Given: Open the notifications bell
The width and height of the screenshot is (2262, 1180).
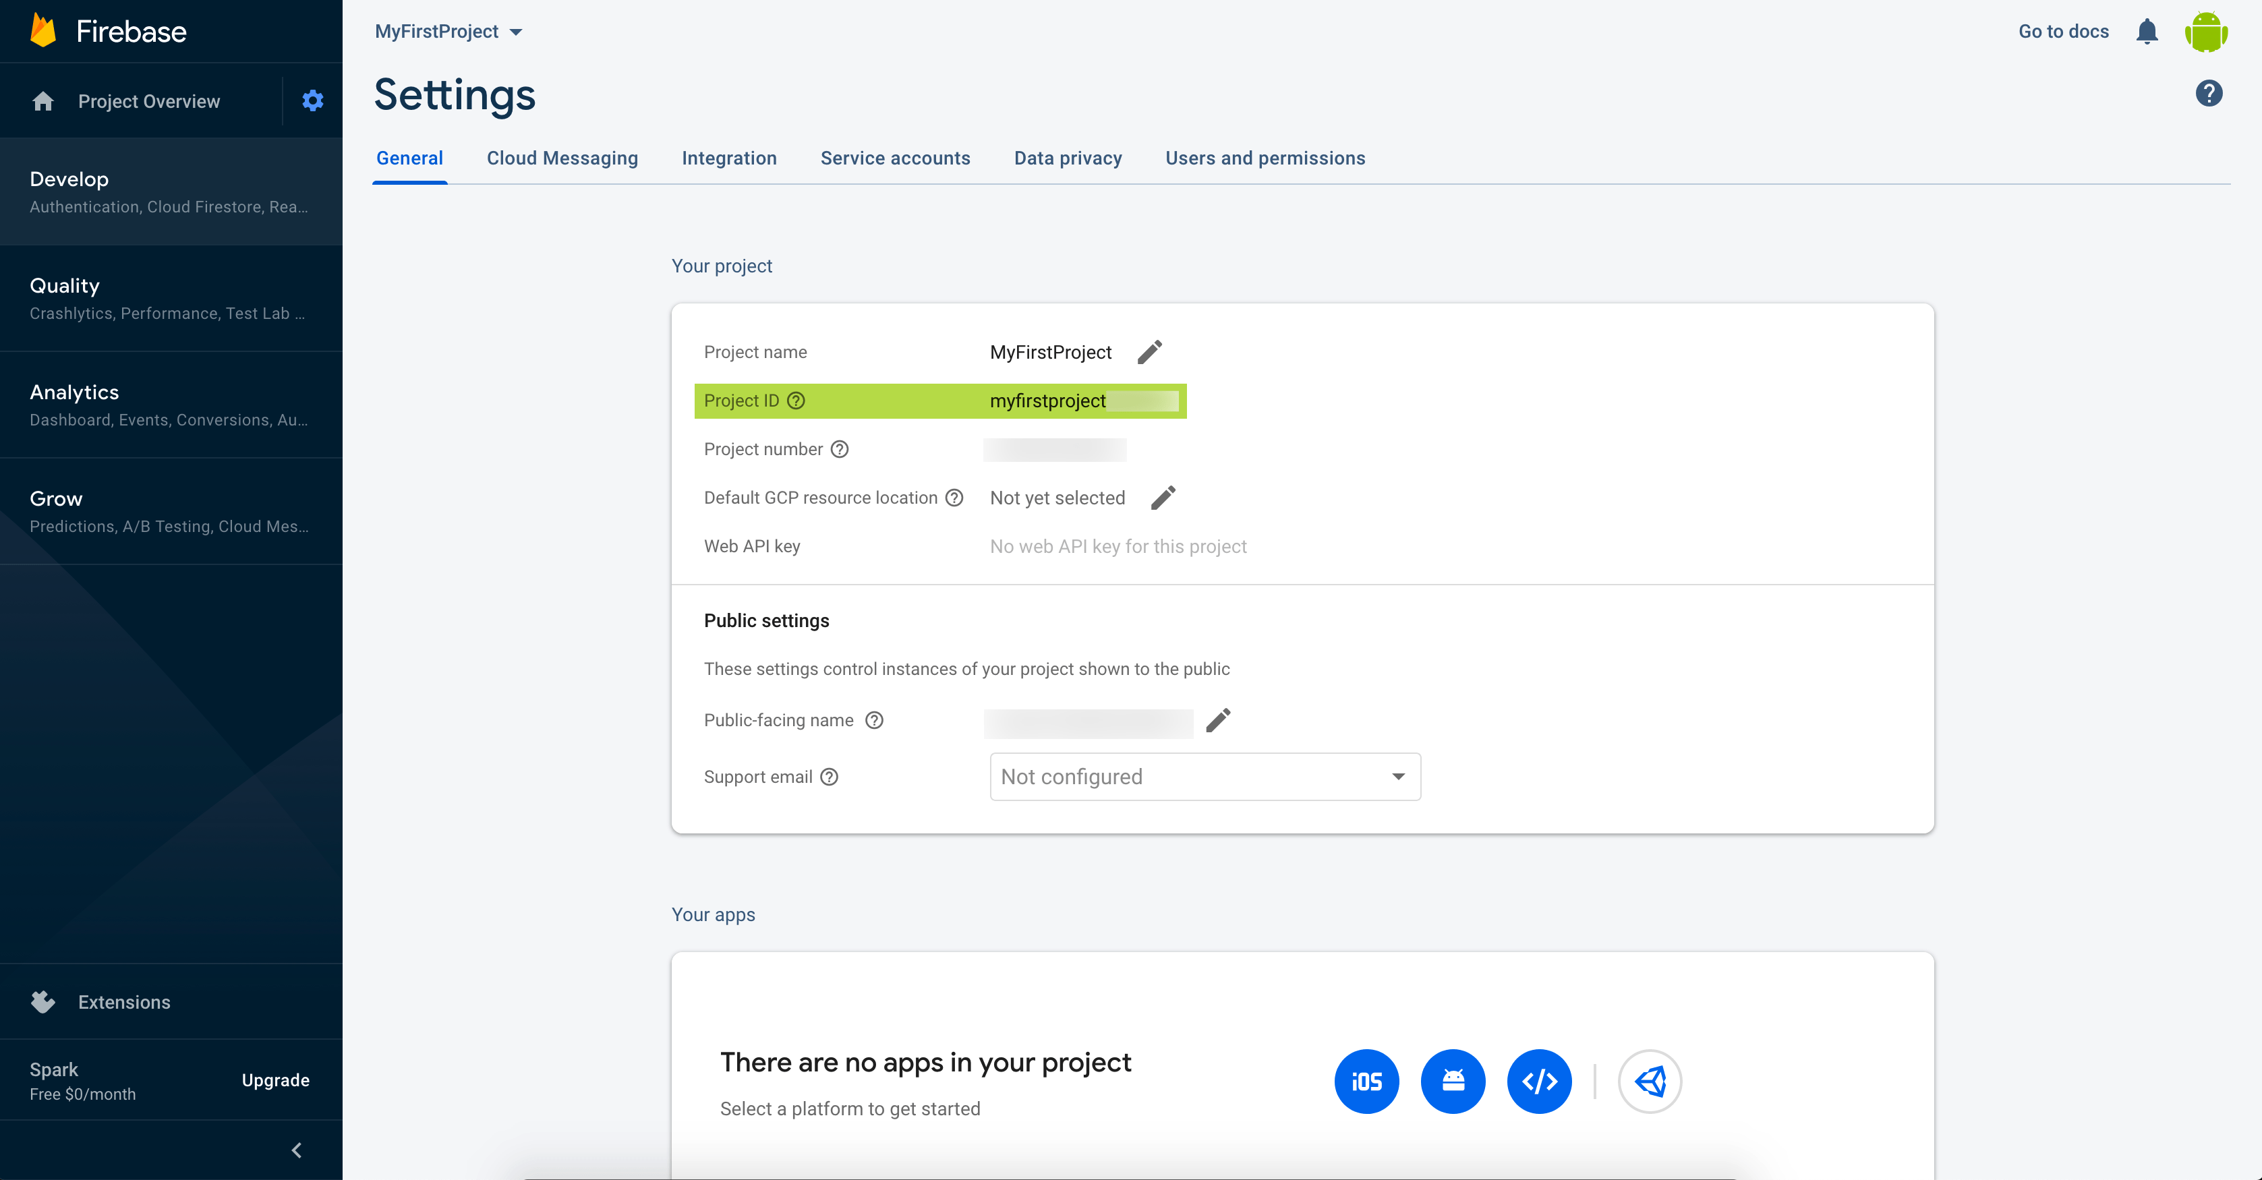Looking at the screenshot, I should [x=2147, y=32].
